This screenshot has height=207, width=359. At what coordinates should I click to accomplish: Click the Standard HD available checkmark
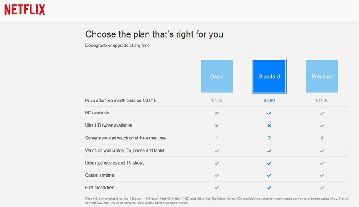[269, 113]
